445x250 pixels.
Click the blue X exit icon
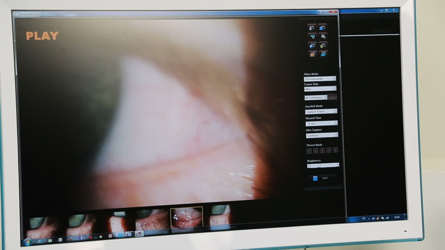315,178
